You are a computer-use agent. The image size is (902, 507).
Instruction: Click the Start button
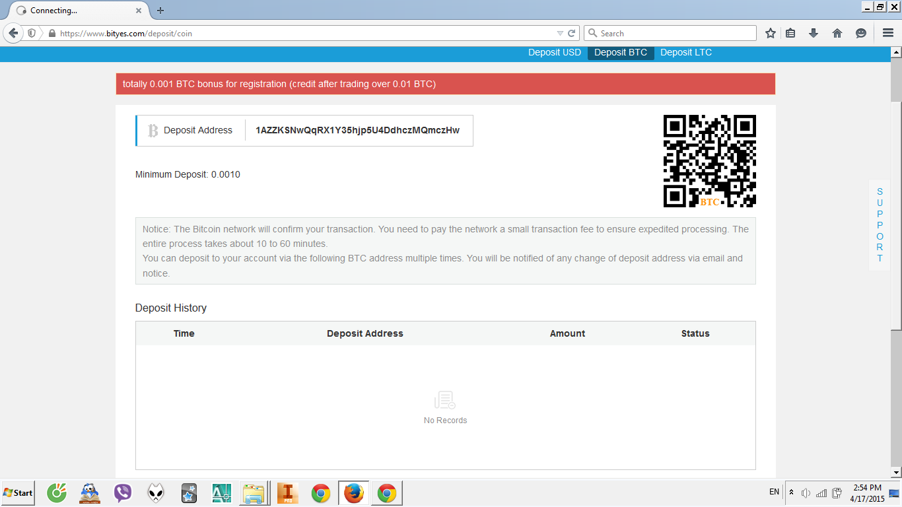[18, 493]
